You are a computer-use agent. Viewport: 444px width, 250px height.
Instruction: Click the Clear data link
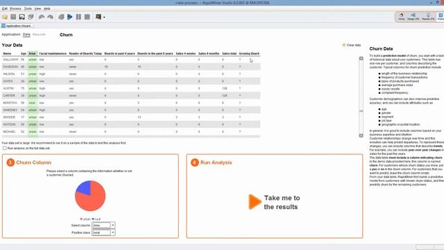click(354, 45)
